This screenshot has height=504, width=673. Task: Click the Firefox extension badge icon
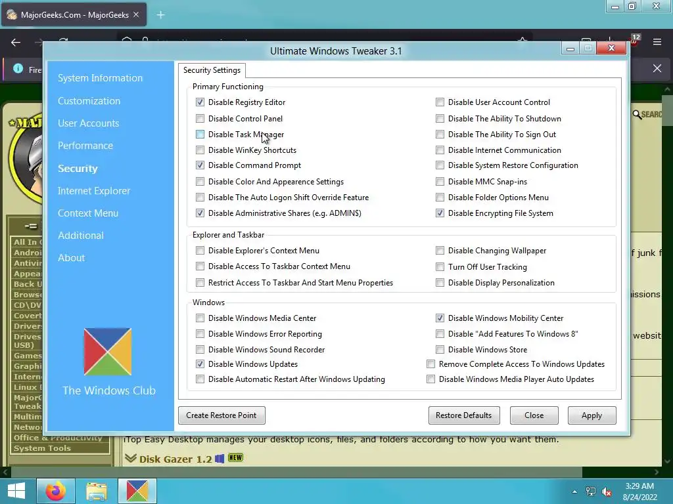(x=634, y=41)
